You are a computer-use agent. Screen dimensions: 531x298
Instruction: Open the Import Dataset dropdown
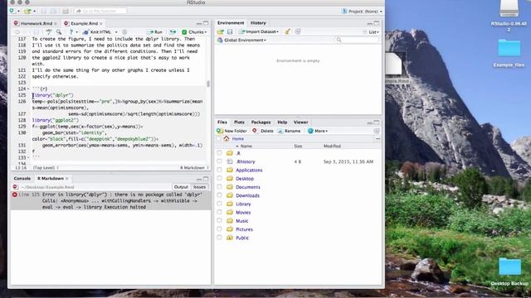(259, 31)
